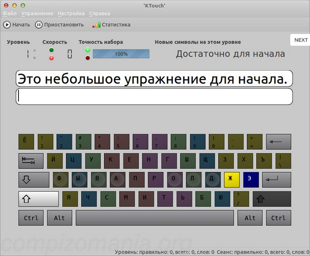Click the left Ctrl key
Viewport: 310px width, 256px height.
(x=31, y=218)
